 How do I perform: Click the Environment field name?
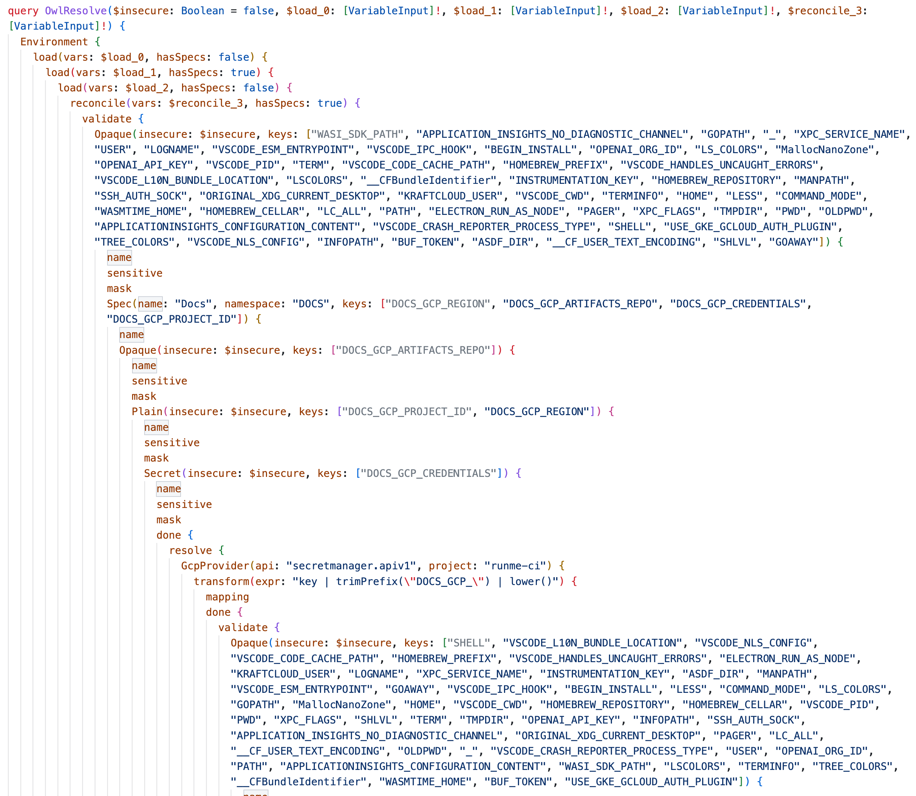click(x=54, y=42)
